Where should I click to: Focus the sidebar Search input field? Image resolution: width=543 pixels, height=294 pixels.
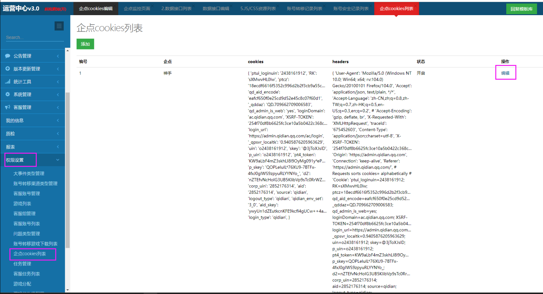pyautogui.click(x=35, y=37)
